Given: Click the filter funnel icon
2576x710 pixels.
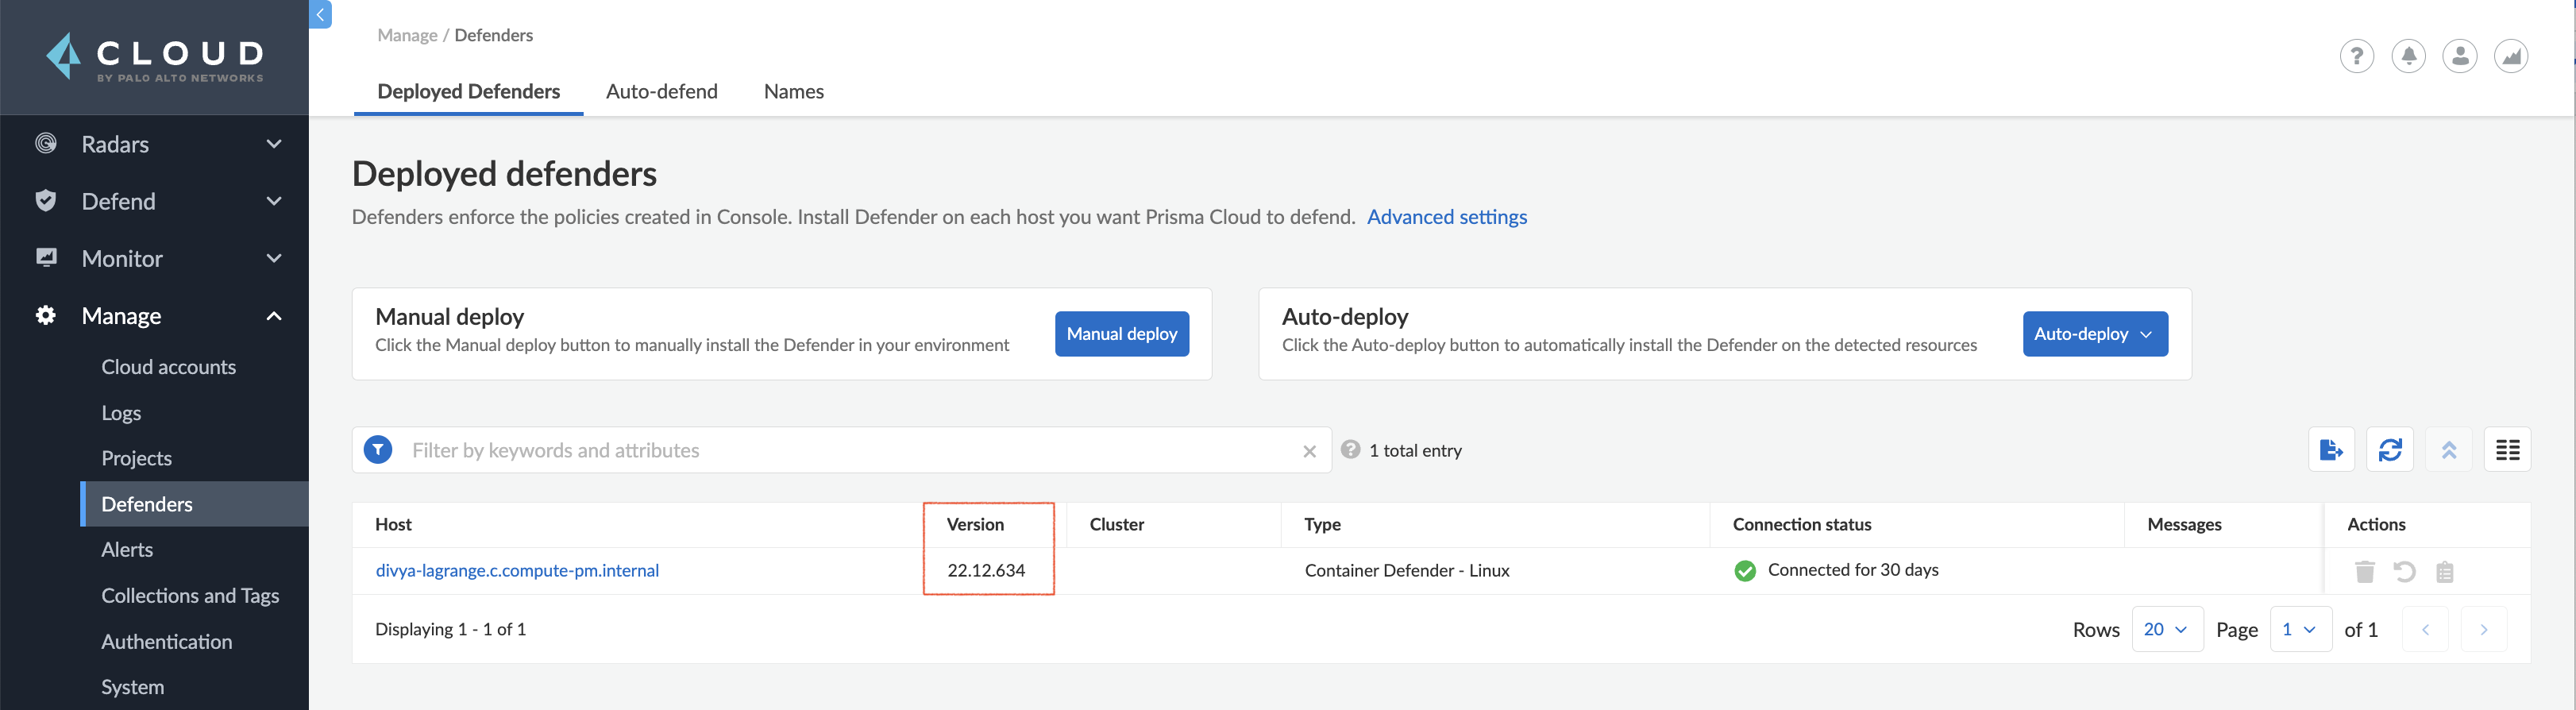Looking at the screenshot, I should tap(378, 450).
